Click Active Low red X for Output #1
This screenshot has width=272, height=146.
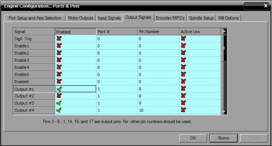coord(183,88)
